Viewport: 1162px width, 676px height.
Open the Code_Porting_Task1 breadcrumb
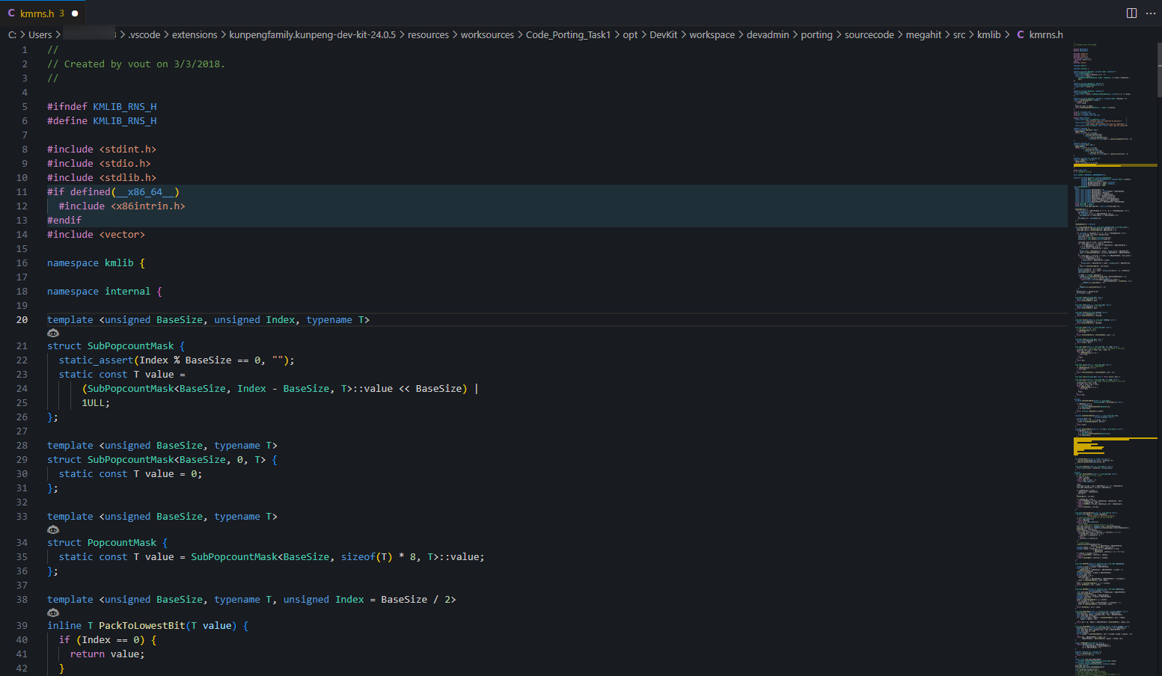568,34
